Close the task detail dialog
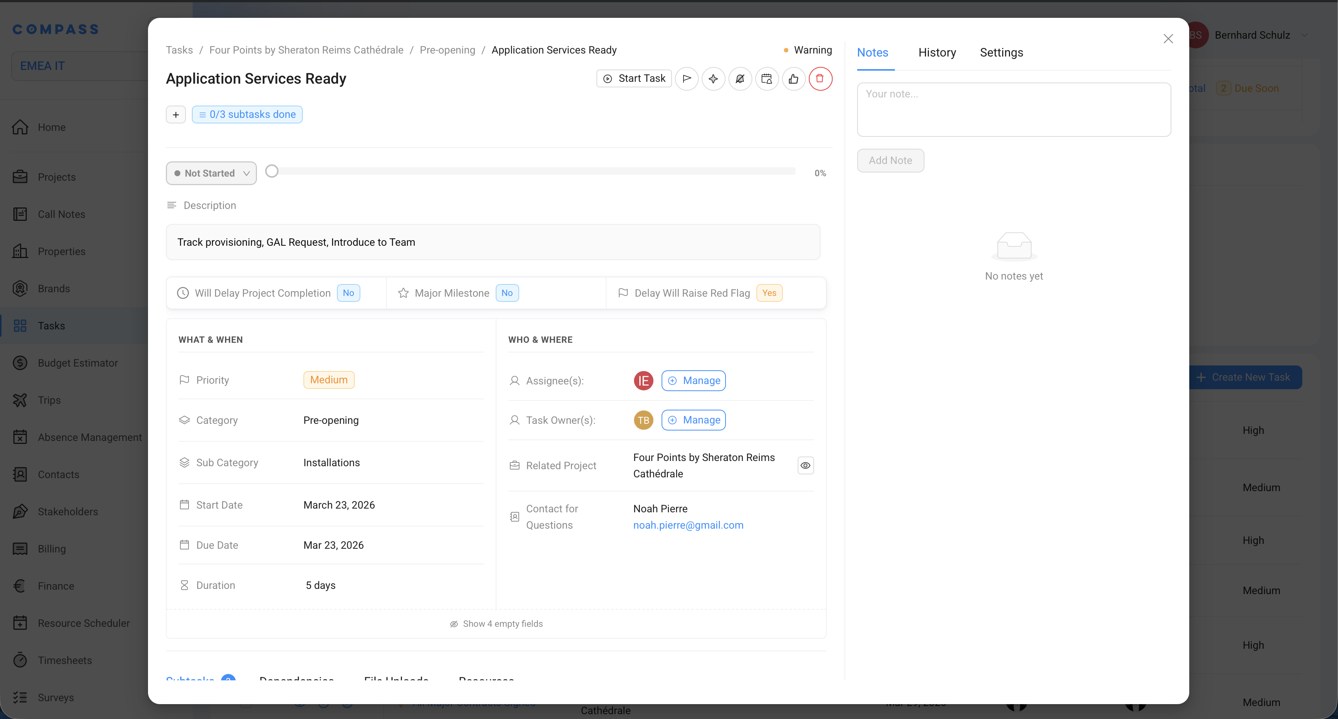The image size is (1338, 719). pos(1168,39)
